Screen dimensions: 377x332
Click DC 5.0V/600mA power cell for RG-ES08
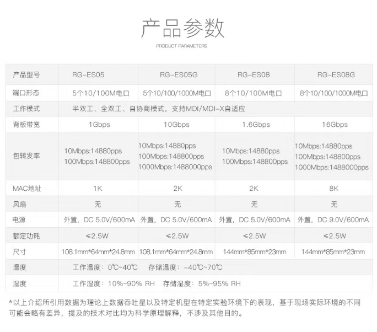(255, 219)
